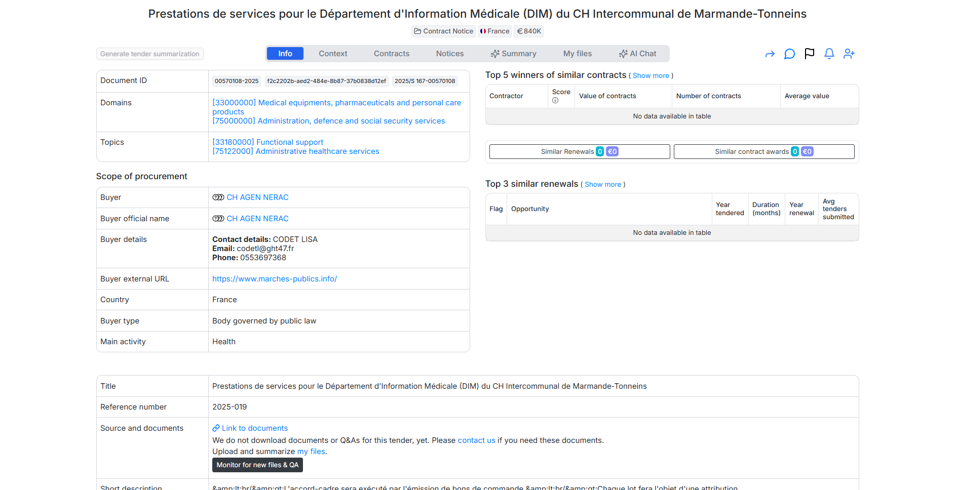Viewport: 956px width, 490px height.
Task: Click document ID 00570108-2025 tag
Action: pos(237,81)
